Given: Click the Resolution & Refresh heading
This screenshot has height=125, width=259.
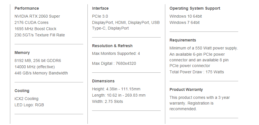Looking at the screenshot, I should [112, 46].
